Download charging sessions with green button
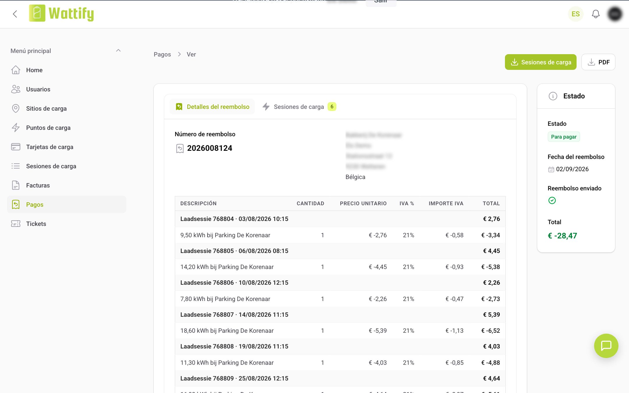The width and height of the screenshot is (629, 393). point(540,62)
